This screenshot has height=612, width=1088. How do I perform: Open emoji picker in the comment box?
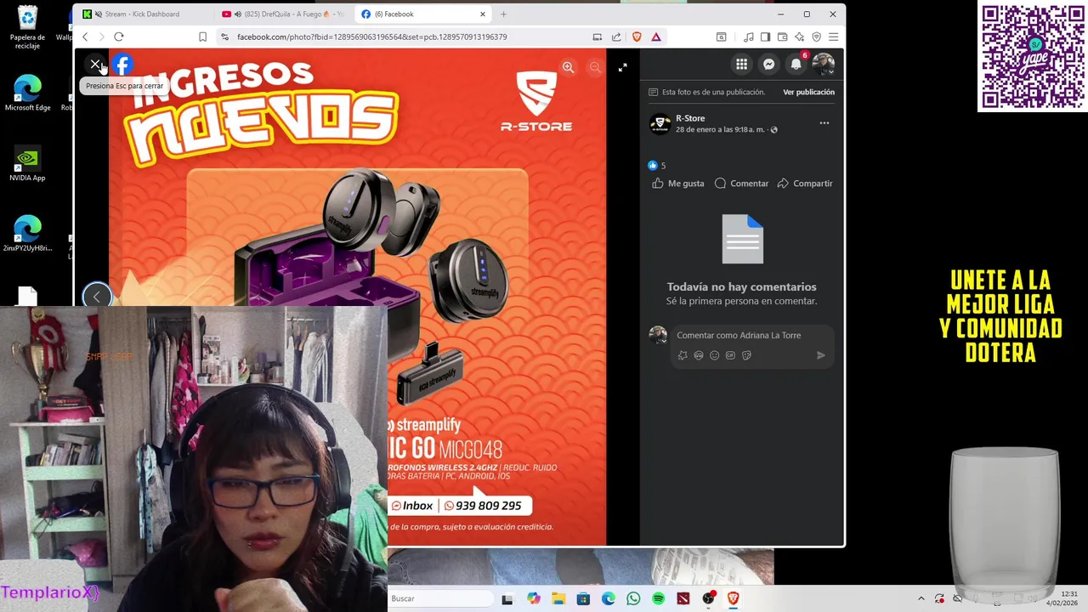tap(714, 355)
